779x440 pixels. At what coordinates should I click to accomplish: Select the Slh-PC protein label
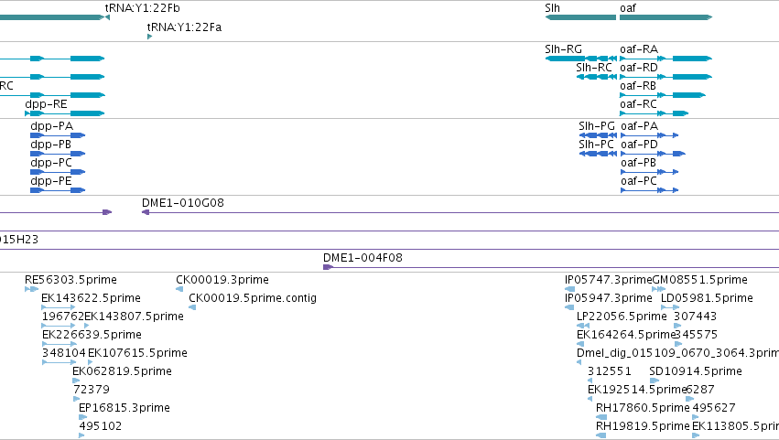[596, 145]
